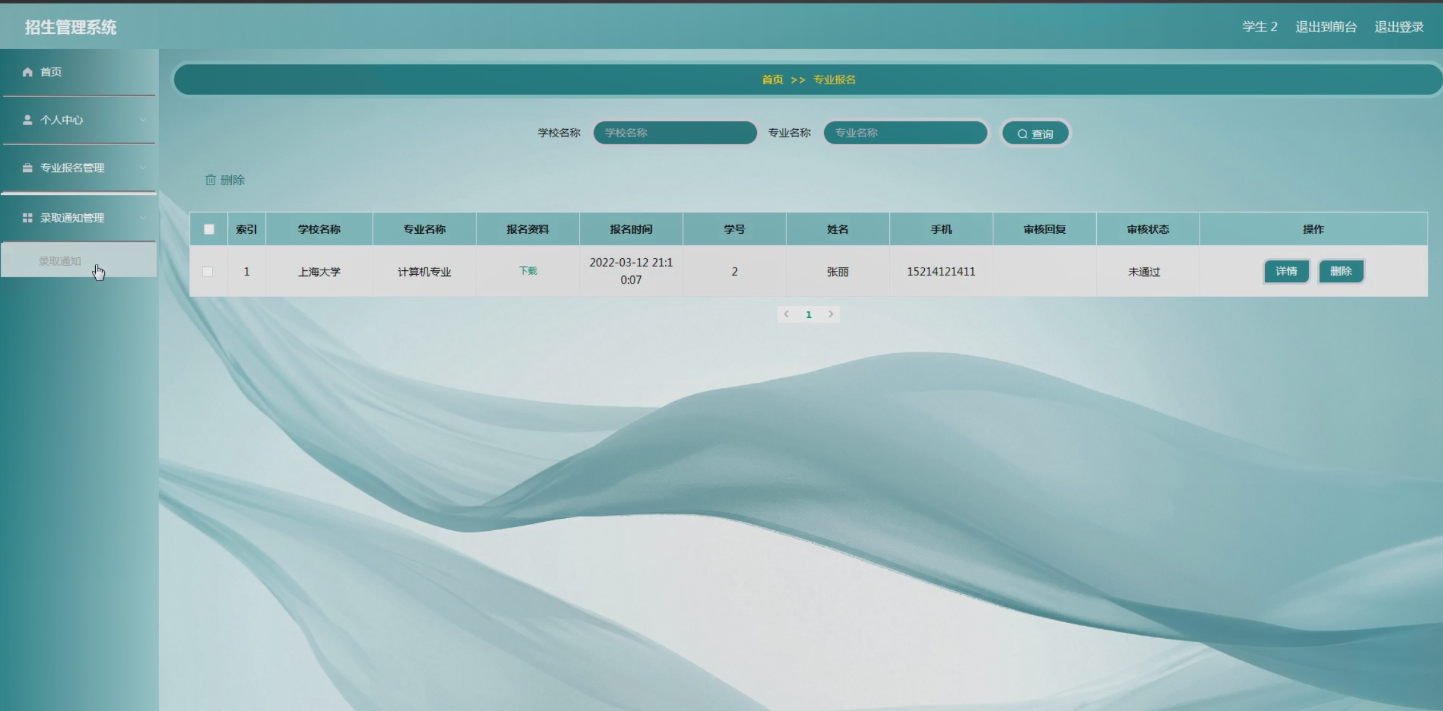Go to next page arrow

coord(830,314)
